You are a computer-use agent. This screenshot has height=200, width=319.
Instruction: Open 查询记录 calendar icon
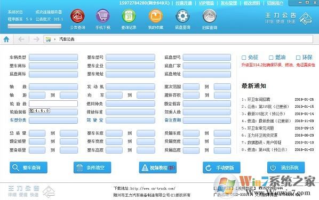point(129,16)
